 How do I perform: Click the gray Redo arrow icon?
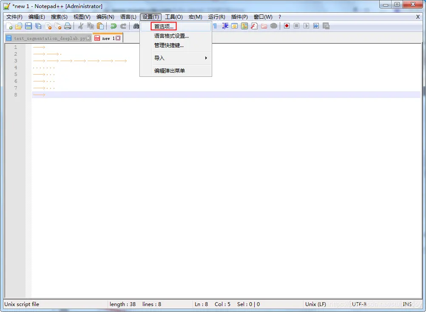(123, 26)
